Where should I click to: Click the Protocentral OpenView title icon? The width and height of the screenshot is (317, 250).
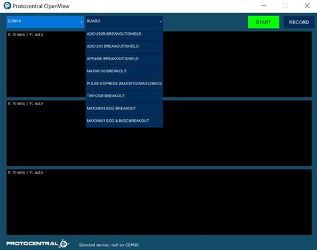(7, 6)
